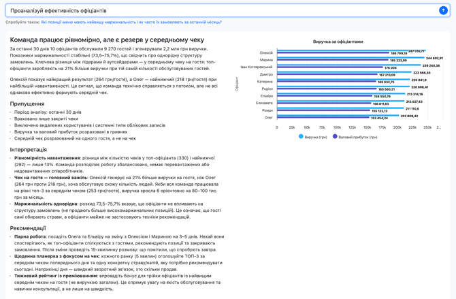The width and height of the screenshot is (456, 299).
Task: Click the chart title 'Виручка за офіціантами'
Action: [338, 42]
